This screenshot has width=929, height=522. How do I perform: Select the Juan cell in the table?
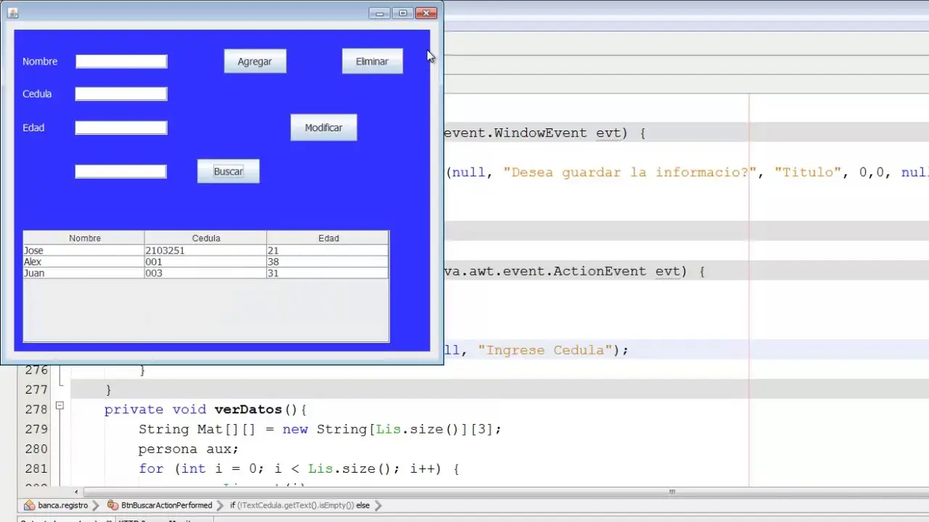pos(84,273)
